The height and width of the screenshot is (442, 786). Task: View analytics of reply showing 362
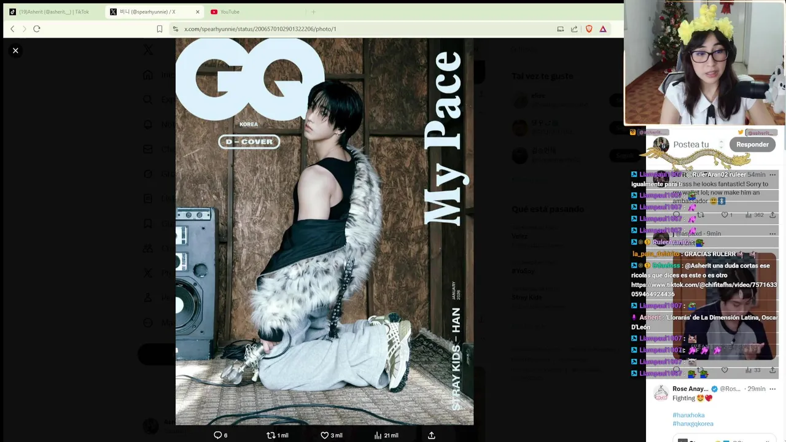click(x=755, y=215)
